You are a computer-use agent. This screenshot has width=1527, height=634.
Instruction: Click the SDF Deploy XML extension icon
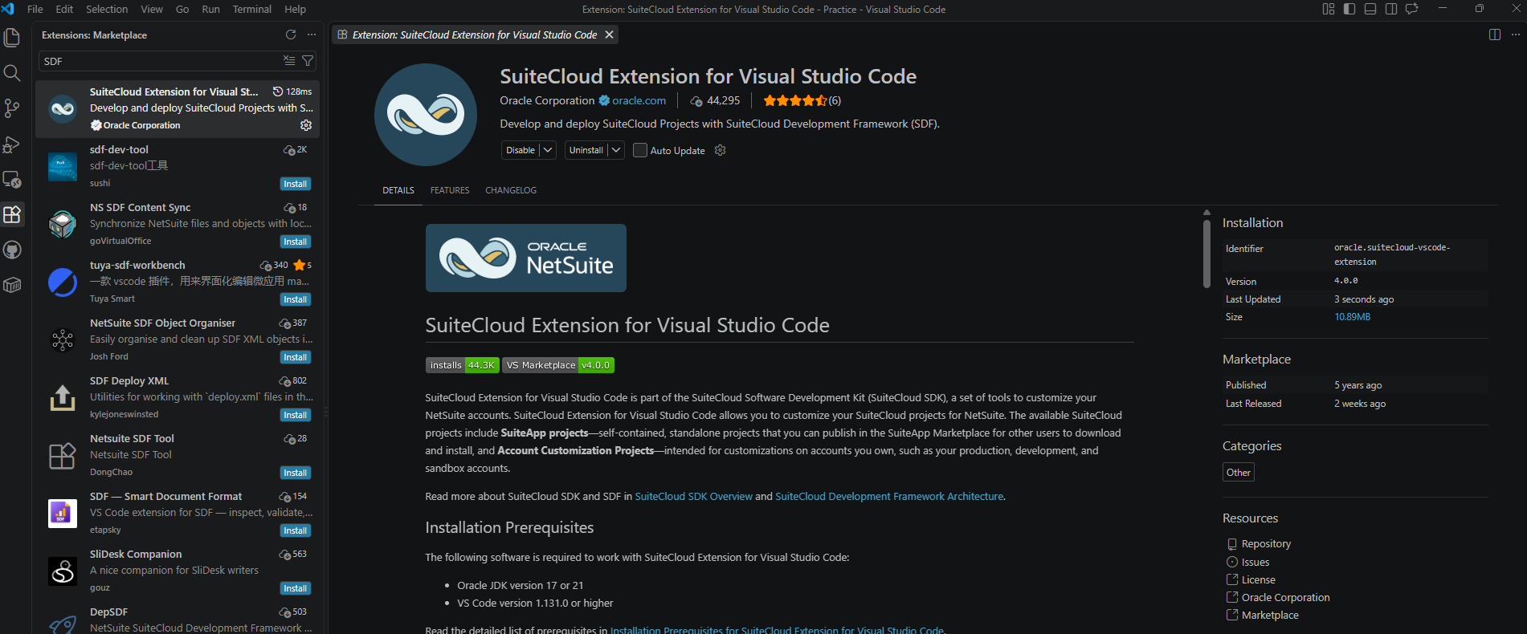coord(63,398)
